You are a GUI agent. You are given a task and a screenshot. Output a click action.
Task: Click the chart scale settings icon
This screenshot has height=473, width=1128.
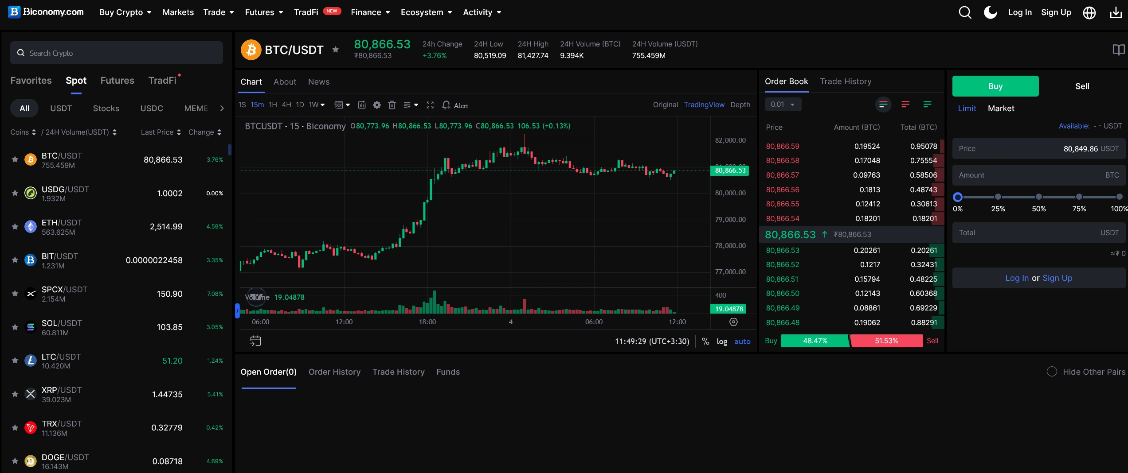[733, 322]
